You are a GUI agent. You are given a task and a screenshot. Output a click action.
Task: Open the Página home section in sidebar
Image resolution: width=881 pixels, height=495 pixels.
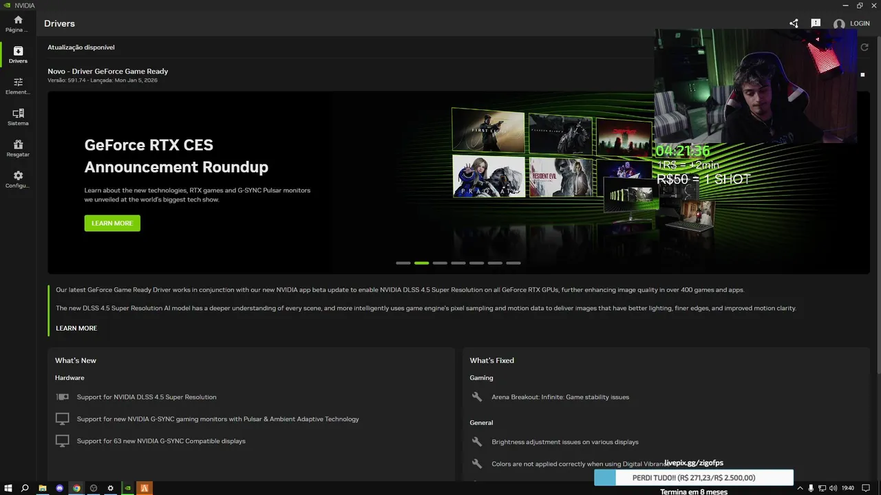tap(18, 24)
